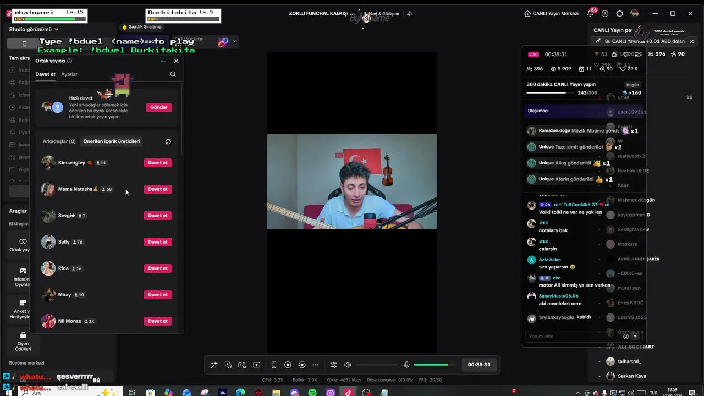Click Gönder for quick invite
Viewport: 704px width, 396px height.
[159, 107]
